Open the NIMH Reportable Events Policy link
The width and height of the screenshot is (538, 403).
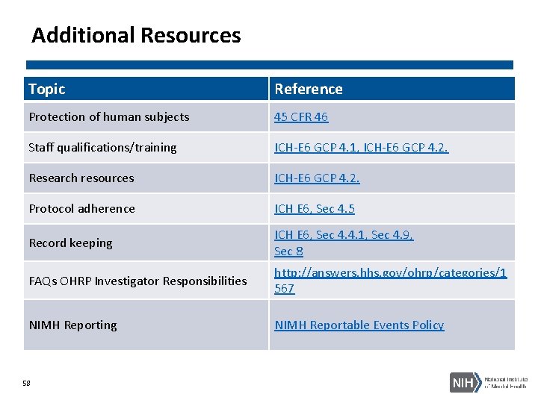click(x=359, y=325)
